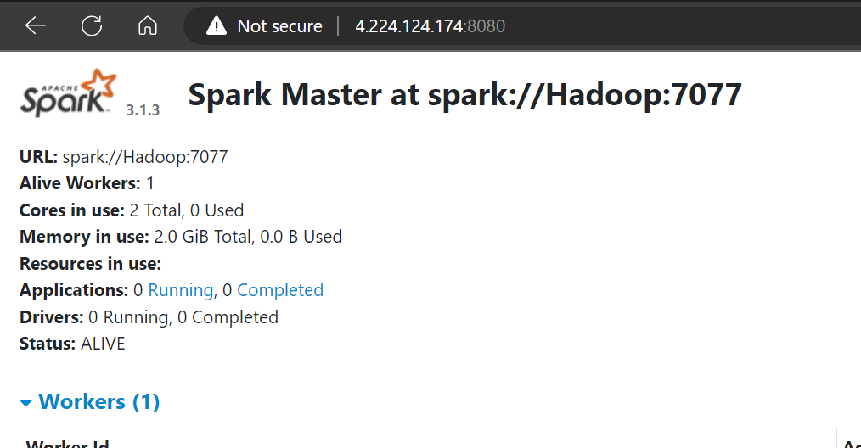The image size is (861, 448).
Task: Click the Spark Master at spark://Hadoop:7077 heading
Action: click(464, 94)
